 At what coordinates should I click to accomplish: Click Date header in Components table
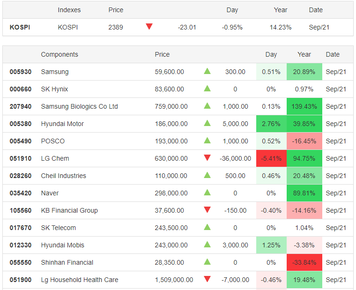click(x=333, y=54)
